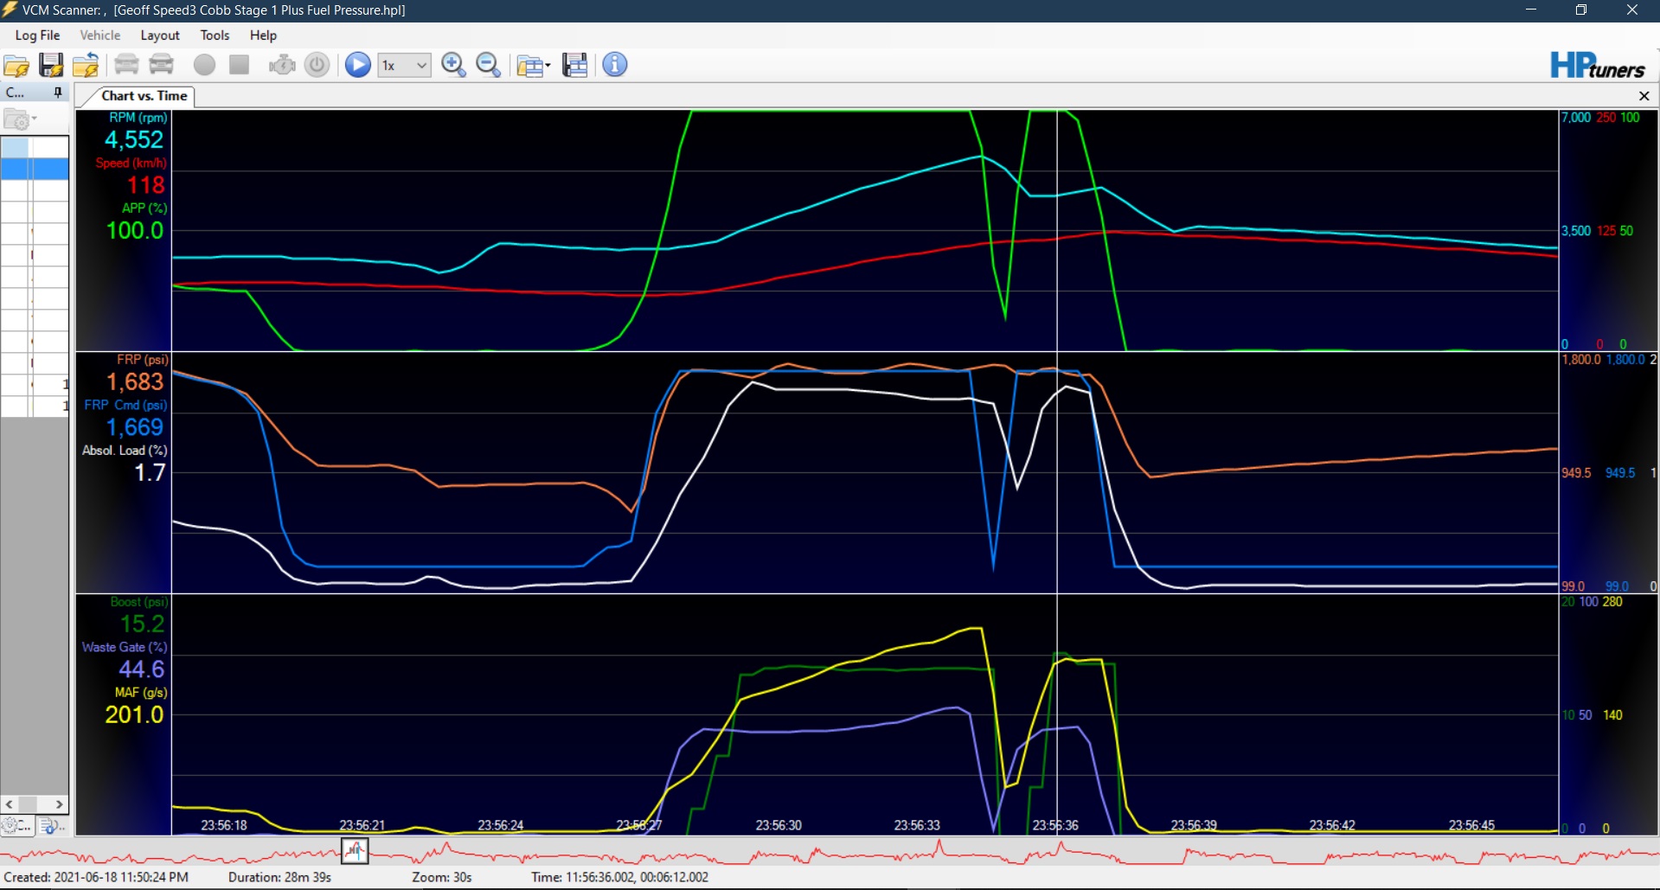Open the channels folder gear dropdown
The height and width of the screenshot is (890, 1660).
(20, 120)
